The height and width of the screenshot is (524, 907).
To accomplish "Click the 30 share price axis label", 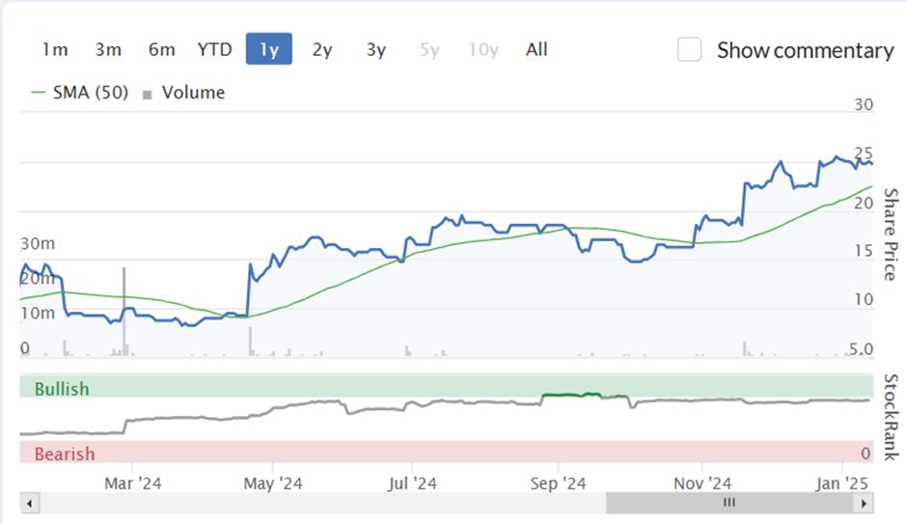I will [x=864, y=104].
